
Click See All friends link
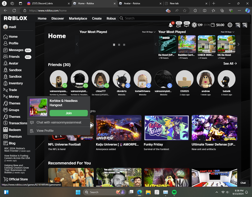(230, 63)
